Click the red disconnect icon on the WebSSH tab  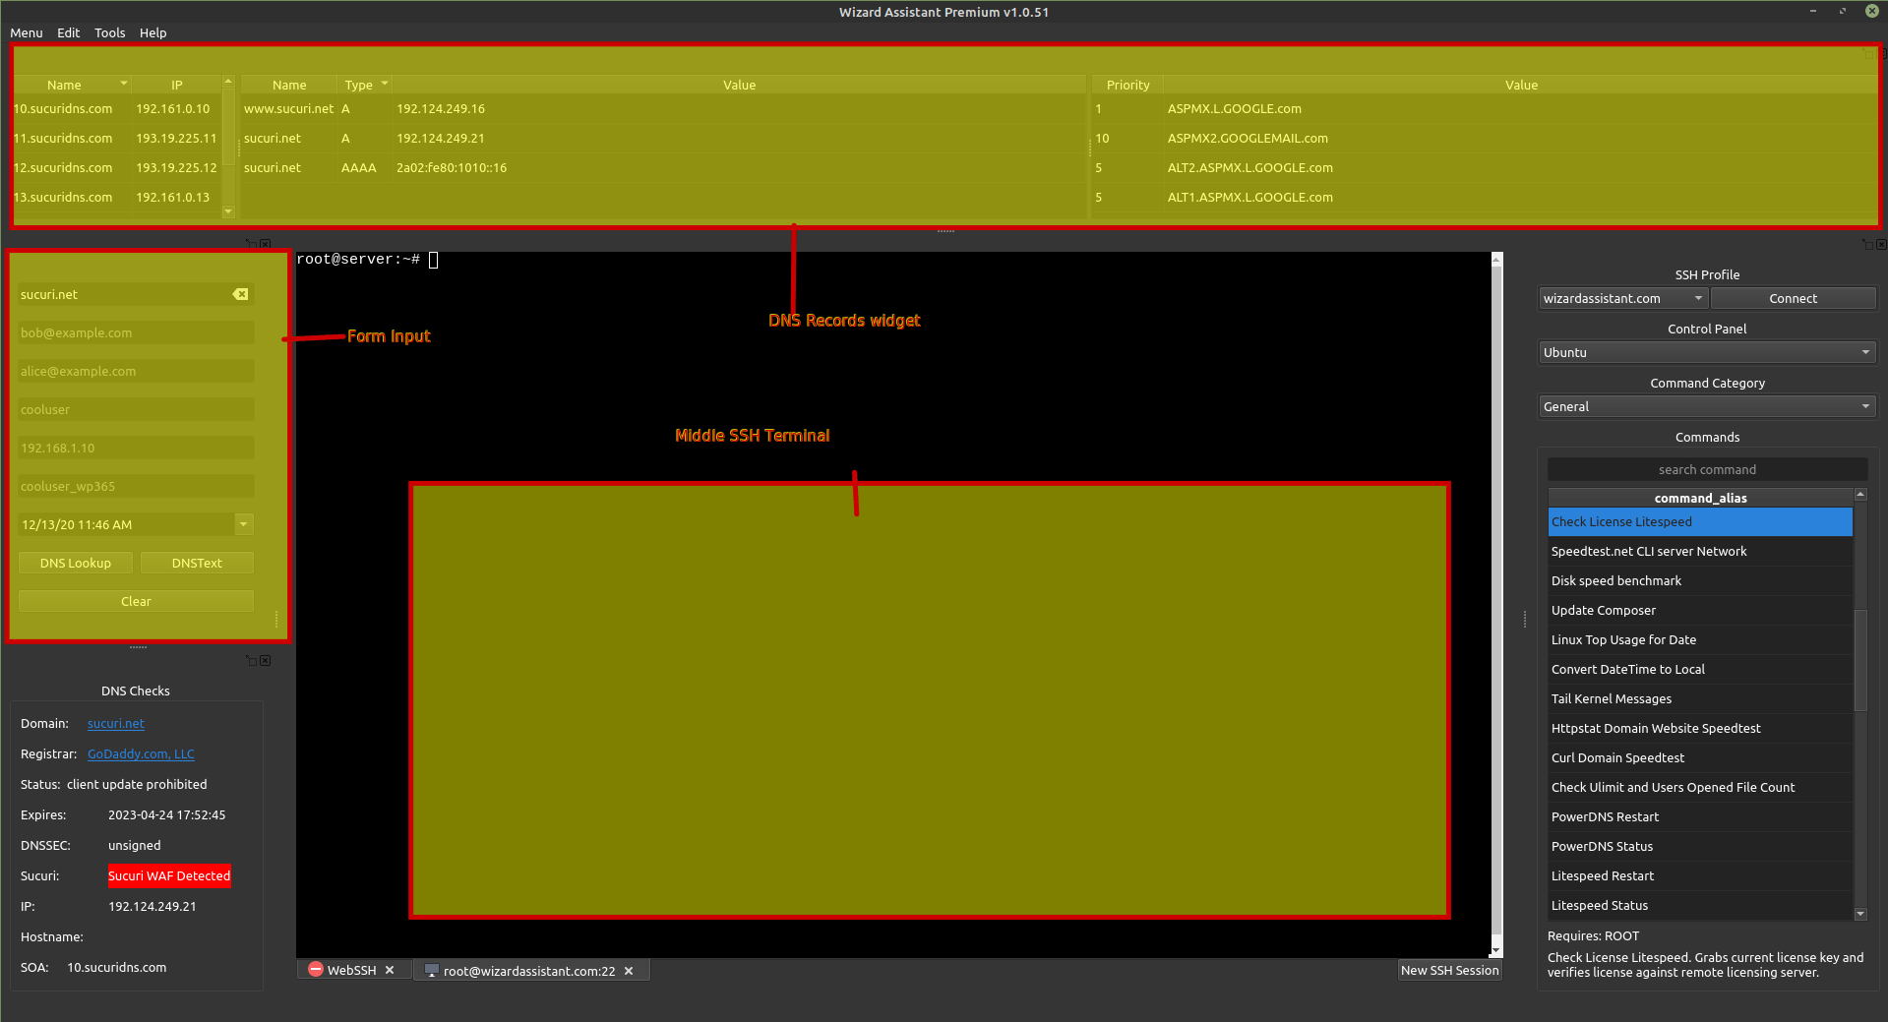pos(314,970)
